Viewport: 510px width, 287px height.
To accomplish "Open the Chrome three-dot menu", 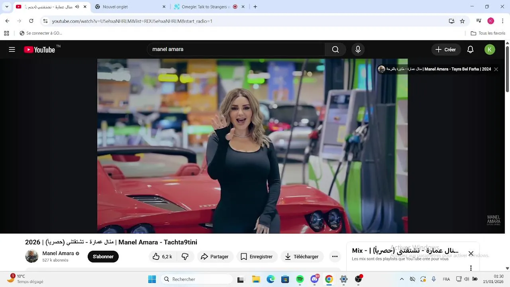I will pos(503,21).
